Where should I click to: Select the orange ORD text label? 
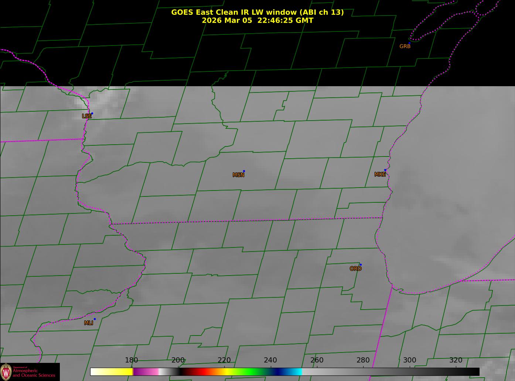pyautogui.click(x=355, y=269)
